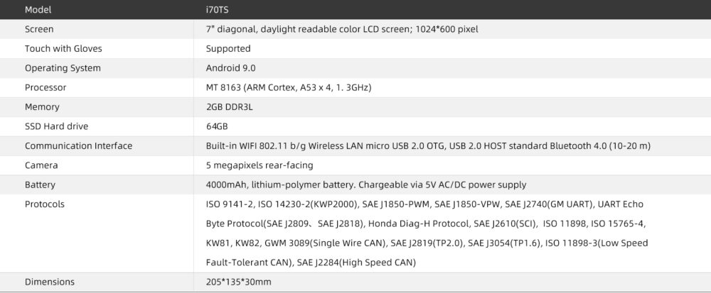Click the Communication Interface label

pos(78,146)
